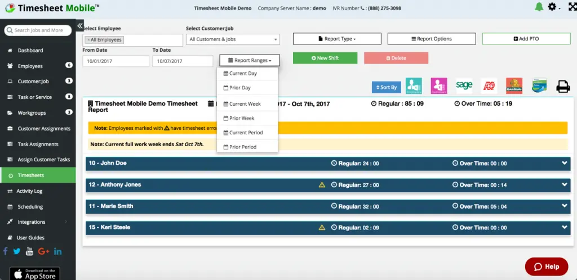This screenshot has width=577, height=280.
Task: Click the pink Customers export icon
Action: coord(438,86)
